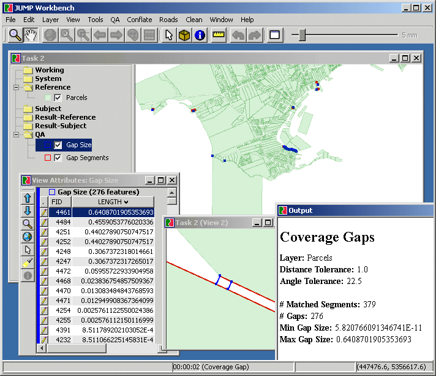Select the Zoom magnifier tool in main toolbar
Image resolution: width=436 pixels, height=376 pixels.
pos(15,35)
